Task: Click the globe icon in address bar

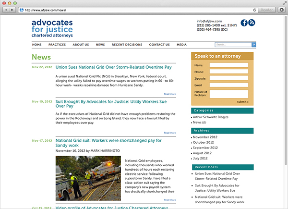Action: pyautogui.click(x=22, y=10)
